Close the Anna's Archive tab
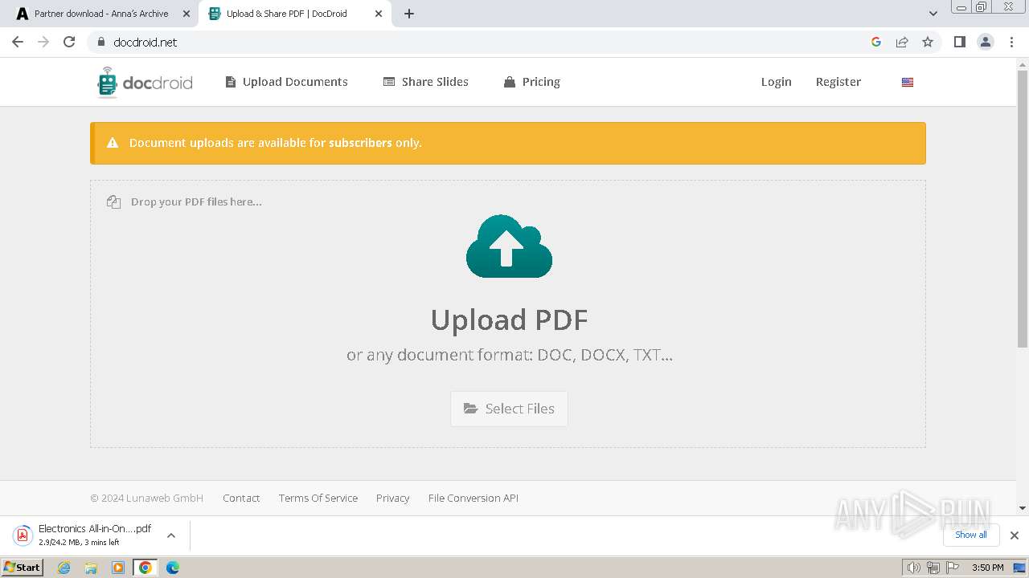This screenshot has width=1029, height=578. pyautogui.click(x=187, y=14)
